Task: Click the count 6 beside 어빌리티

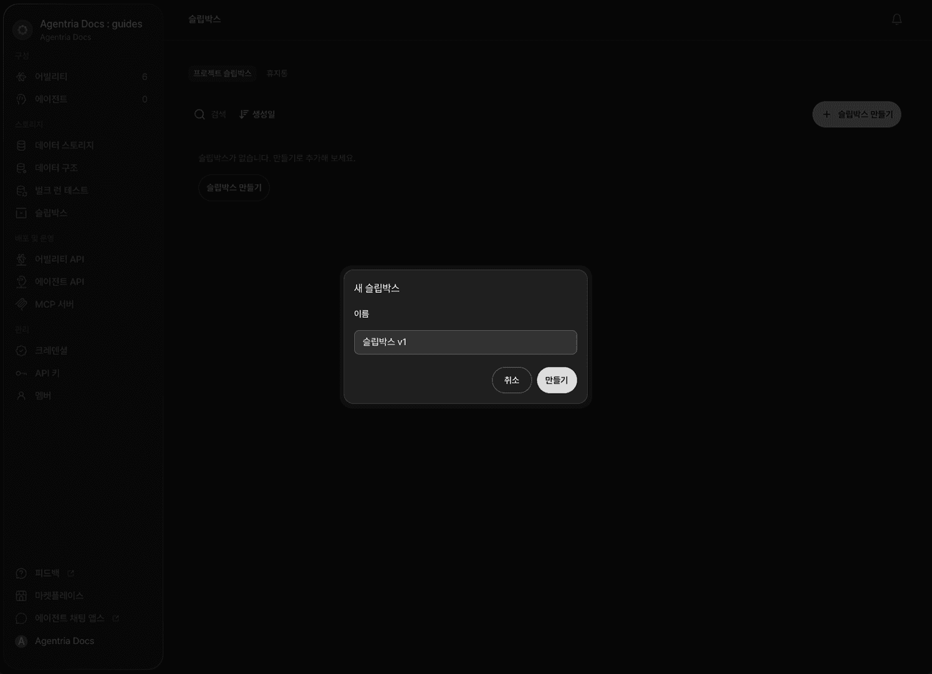Action: 145,77
